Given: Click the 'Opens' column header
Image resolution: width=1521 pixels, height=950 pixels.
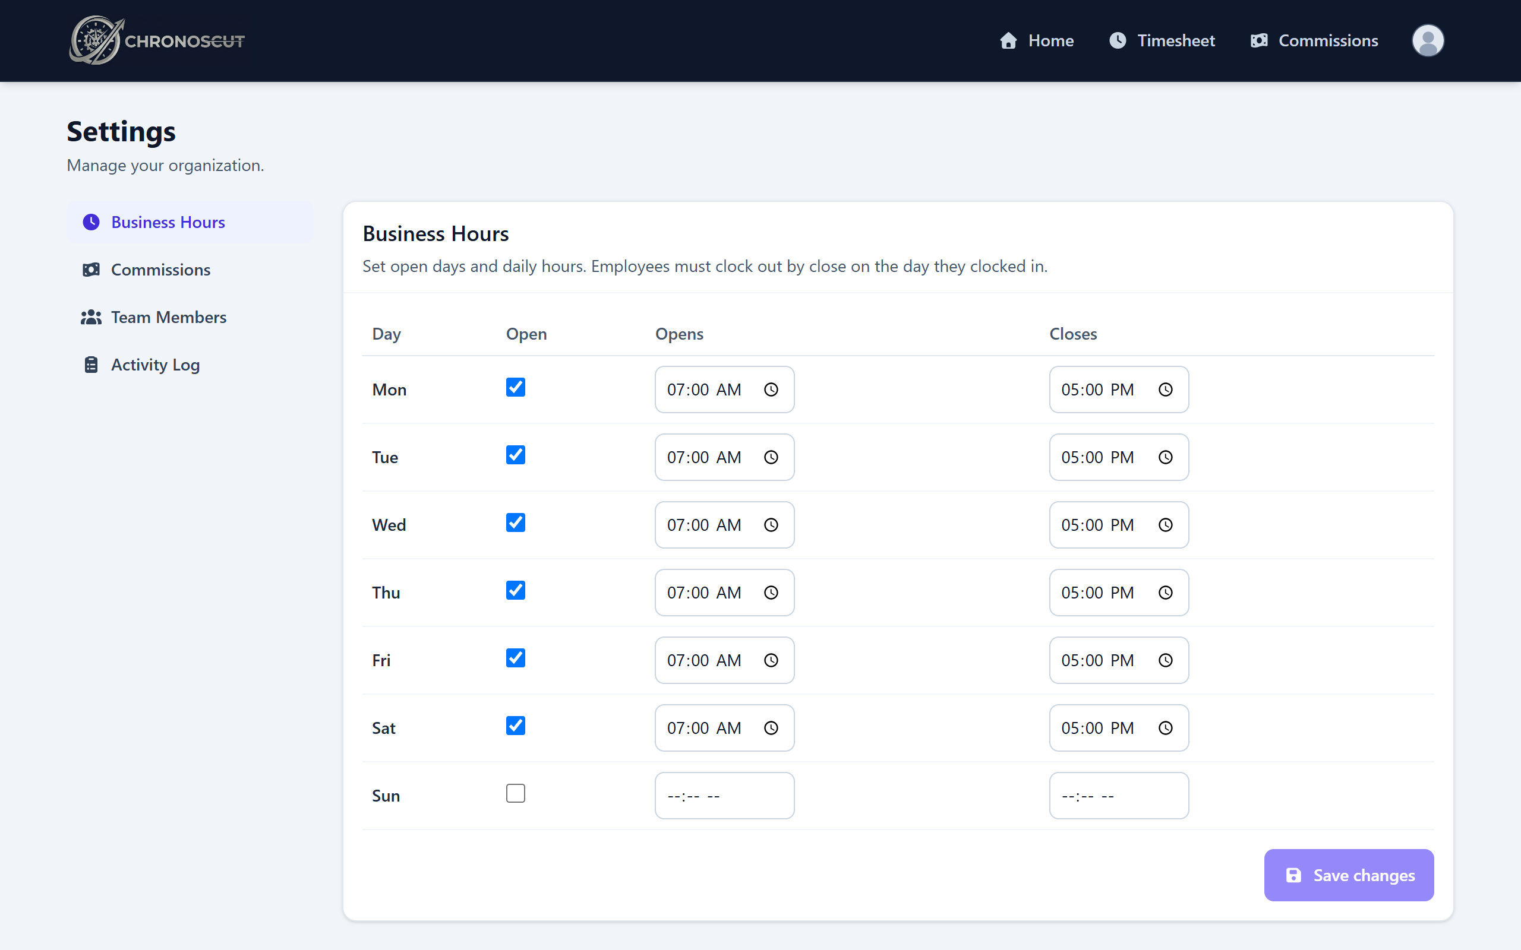Looking at the screenshot, I should (679, 334).
